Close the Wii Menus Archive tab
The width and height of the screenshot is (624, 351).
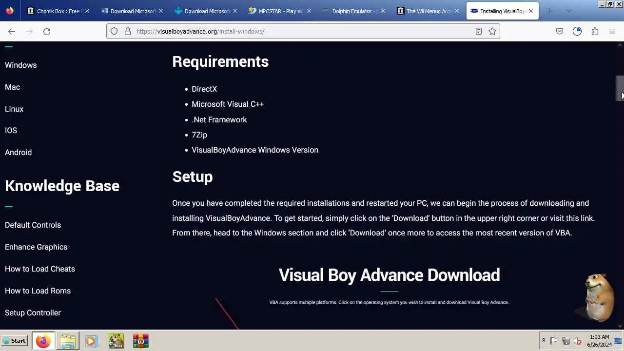coord(457,11)
